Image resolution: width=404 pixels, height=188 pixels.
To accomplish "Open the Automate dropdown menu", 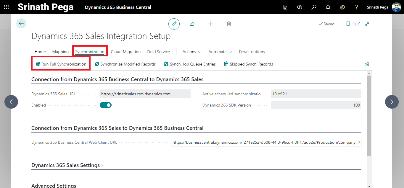I will coord(220,52).
